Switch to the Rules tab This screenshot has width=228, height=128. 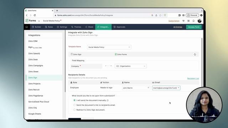[49, 27]
